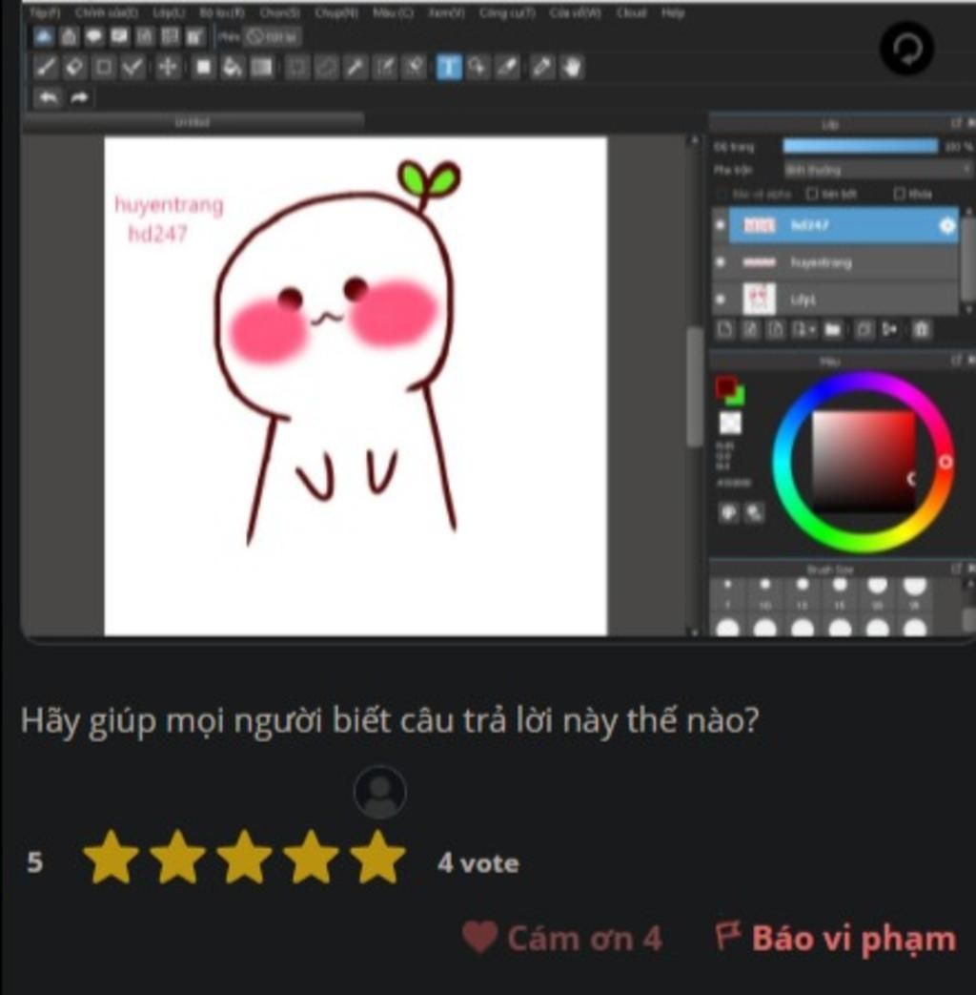Click the Undo arrow icon

(48, 94)
